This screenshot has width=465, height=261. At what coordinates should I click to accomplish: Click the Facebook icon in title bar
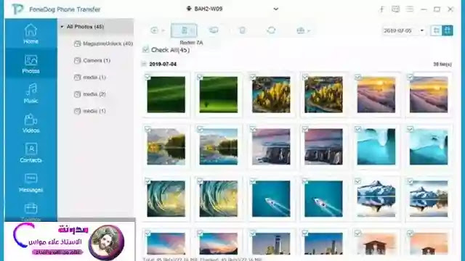(x=381, y=9)
